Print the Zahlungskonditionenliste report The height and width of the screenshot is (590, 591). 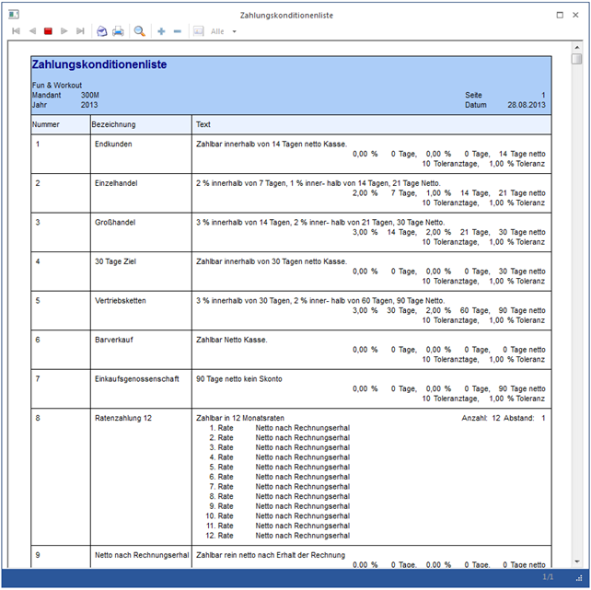(x=118, y=31)
